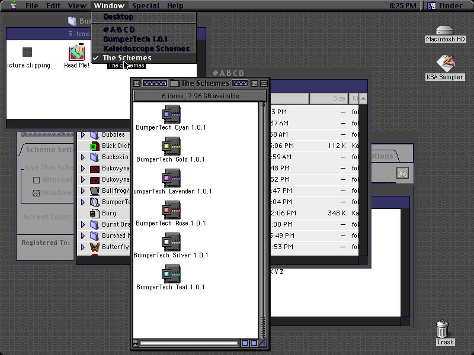Choose # A B C D in Window menu

(x=144, y=30)
